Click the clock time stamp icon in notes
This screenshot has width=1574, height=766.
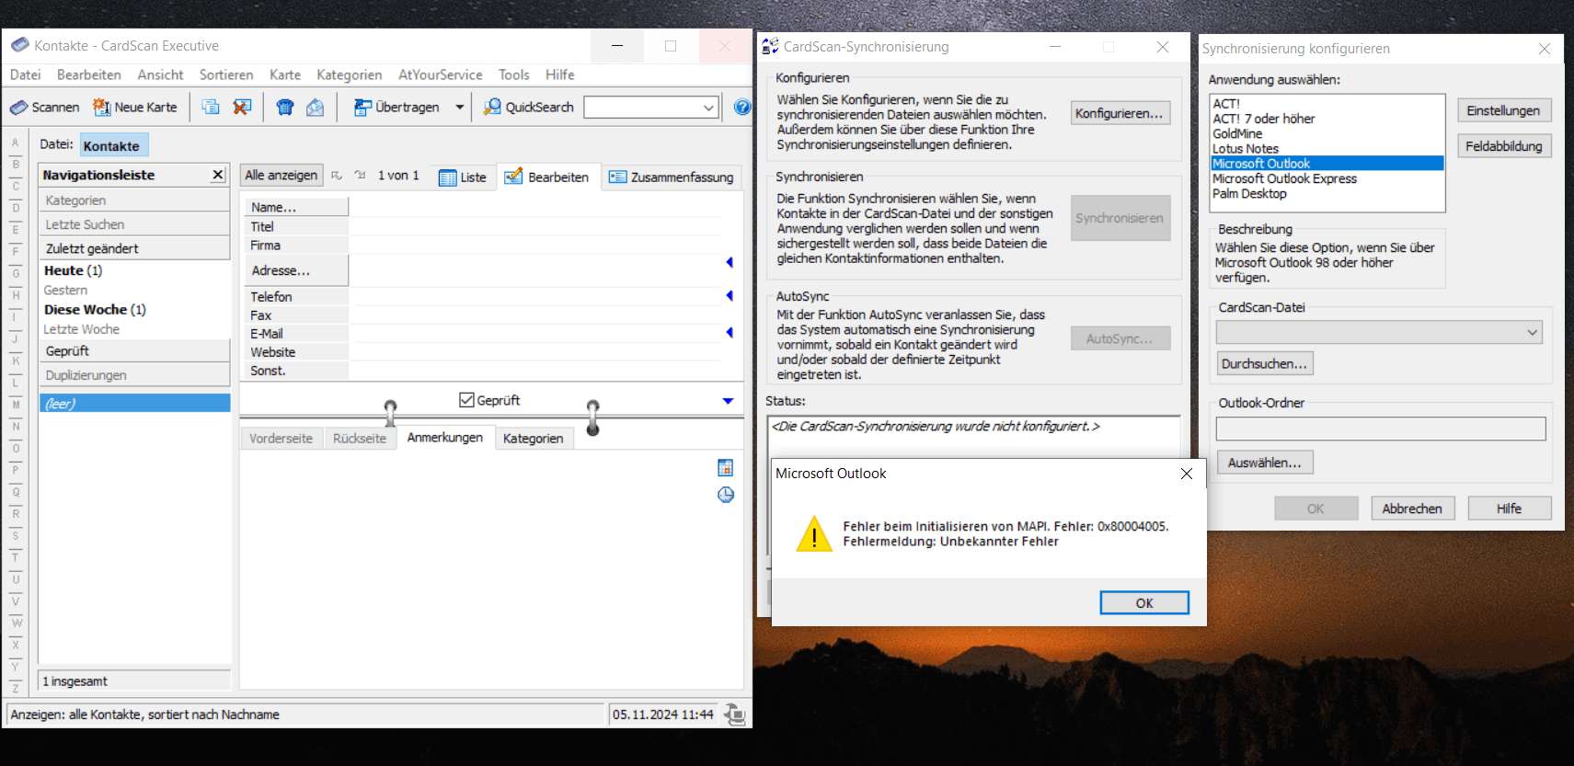coord(726,495)
